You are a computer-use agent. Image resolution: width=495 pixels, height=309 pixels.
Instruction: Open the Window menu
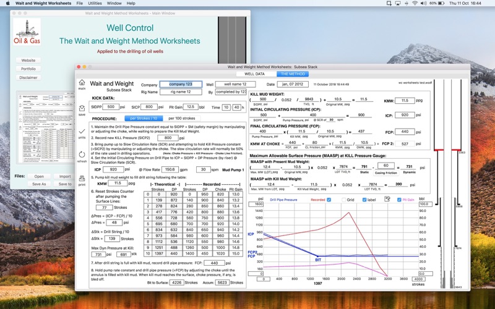(114, 3)
